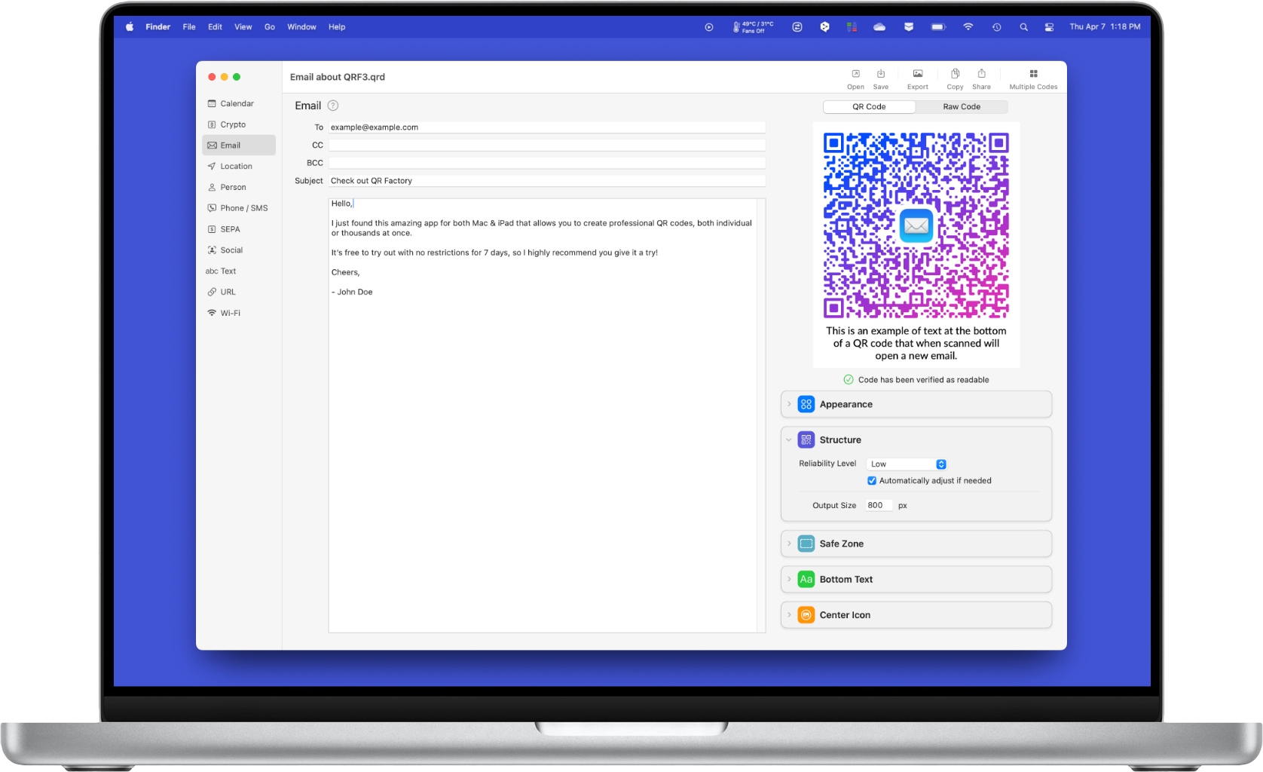Select the Phone / SMS code type
The width and height of the screenshot is (1263, 772).
tap(239, 208)
